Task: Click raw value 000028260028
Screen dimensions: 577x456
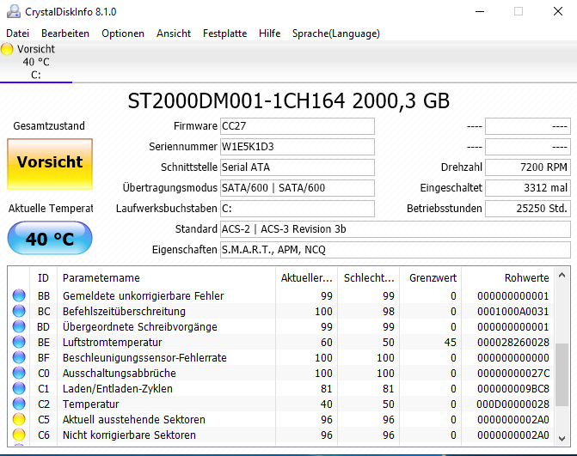Action: pyautogui.click(x=513, y=342)
